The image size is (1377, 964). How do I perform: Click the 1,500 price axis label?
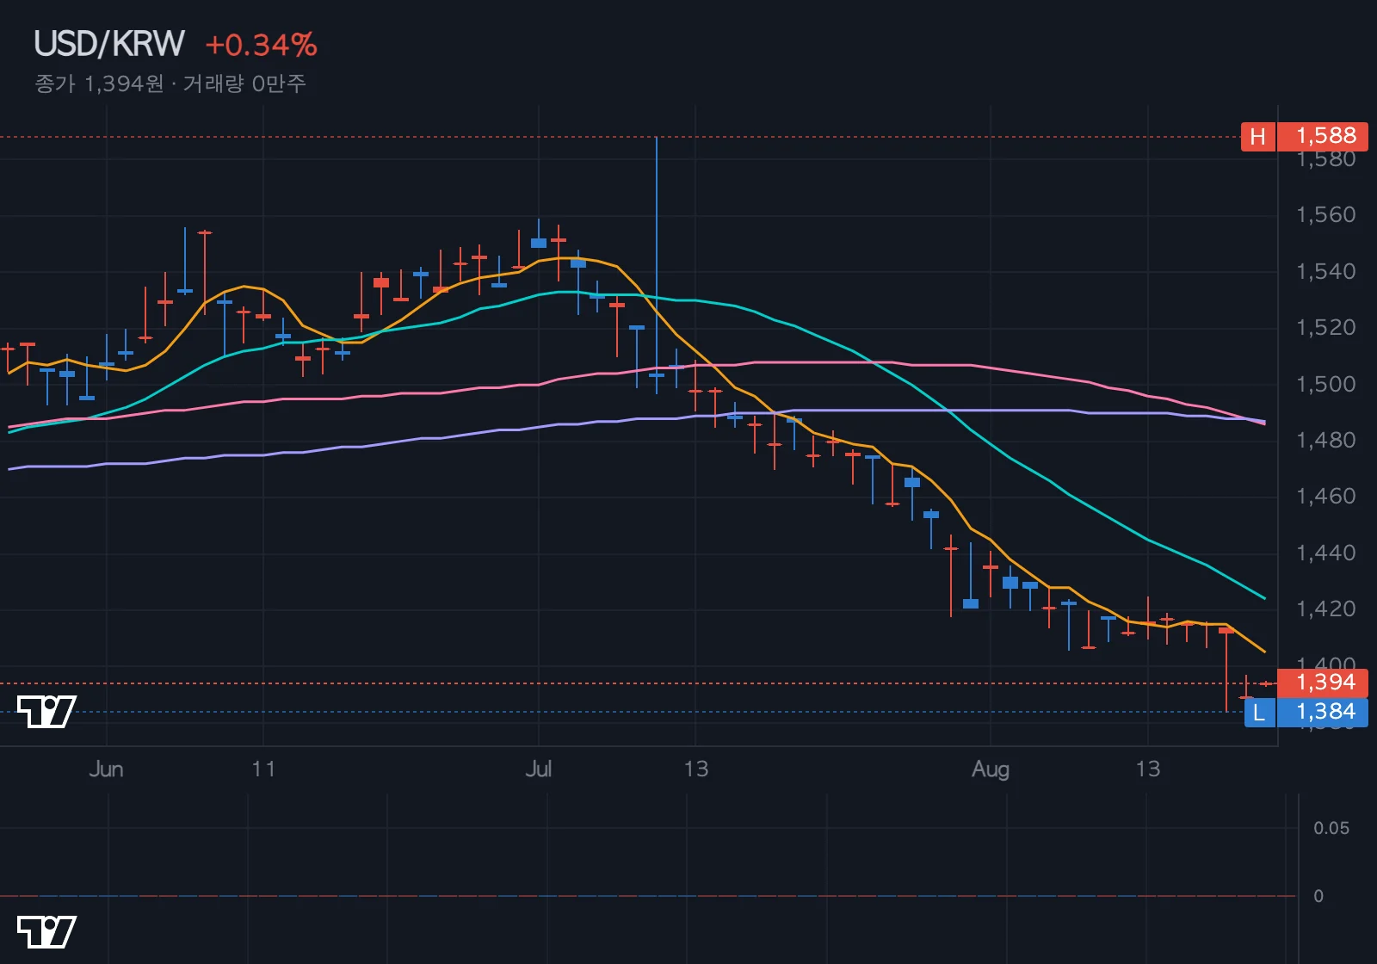[1325, 384]
